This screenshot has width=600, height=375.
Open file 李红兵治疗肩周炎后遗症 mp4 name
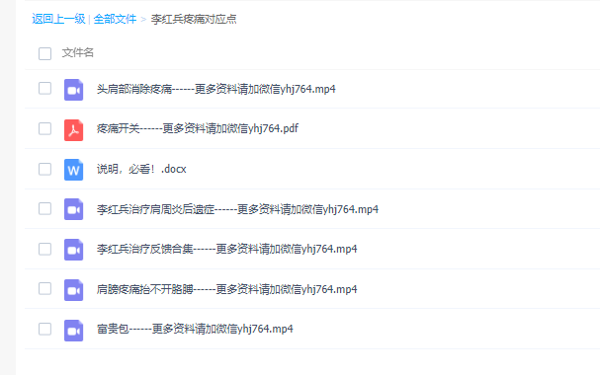point(237,209)
